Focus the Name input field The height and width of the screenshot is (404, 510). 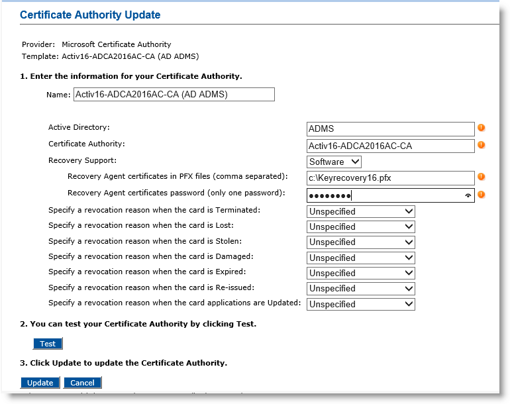[x=174, y=95]
